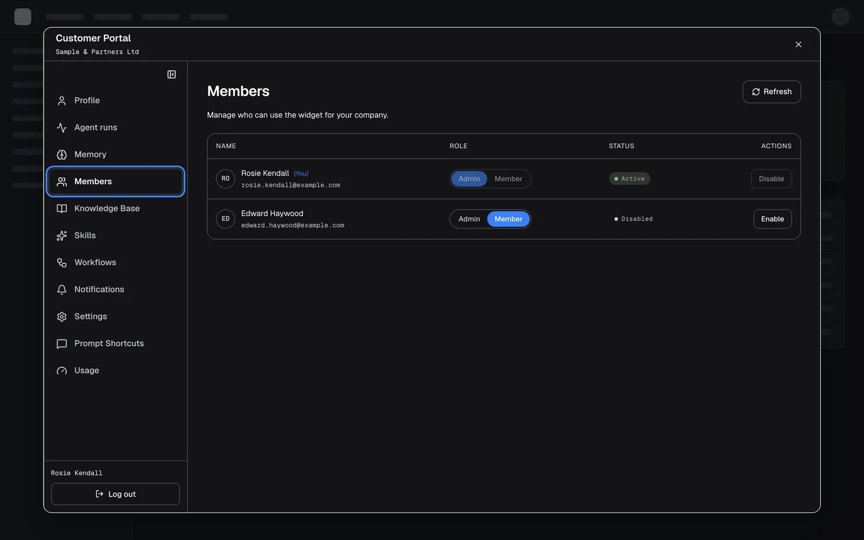Collapse the sidebar panel icon
This screenshot has height=540, width=864.
[171, 74]
